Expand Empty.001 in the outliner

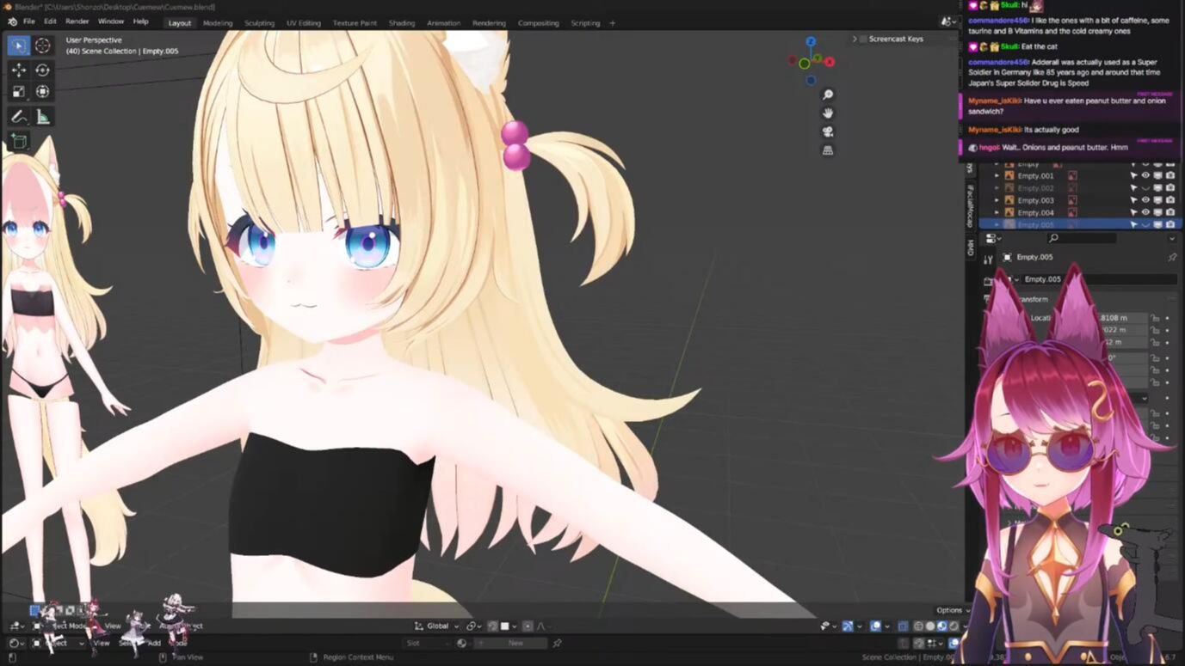point(997,176)
